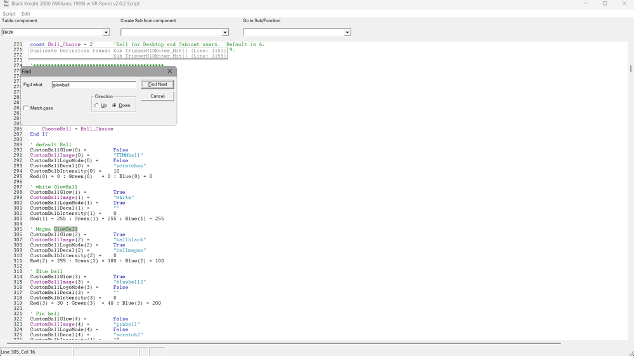Click the highlighted GlowBall text on line 305

pyautogui.click(x=65, y=229)
